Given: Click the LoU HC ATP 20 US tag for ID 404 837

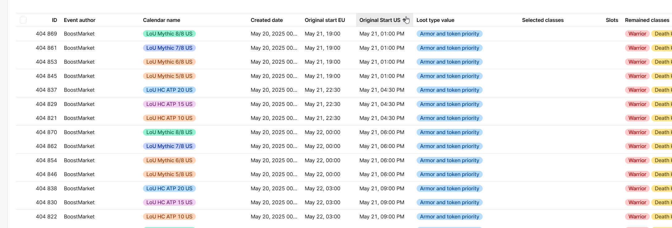Looking at the screenshot, I should pyautogui.click(x=169, y=90).
